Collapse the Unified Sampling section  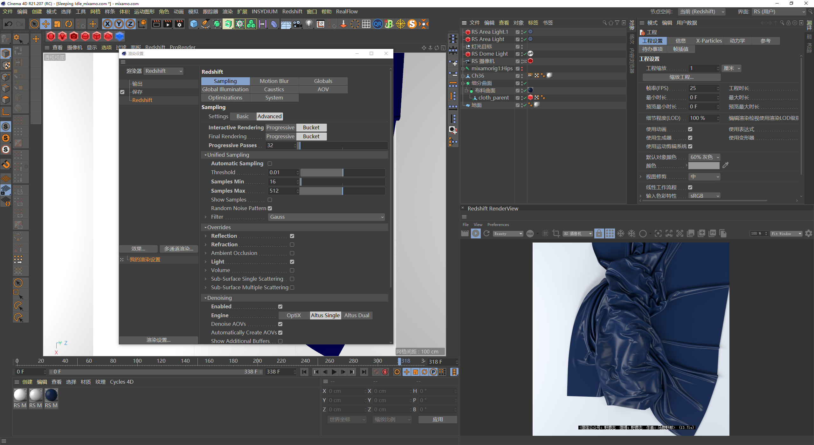205,155
